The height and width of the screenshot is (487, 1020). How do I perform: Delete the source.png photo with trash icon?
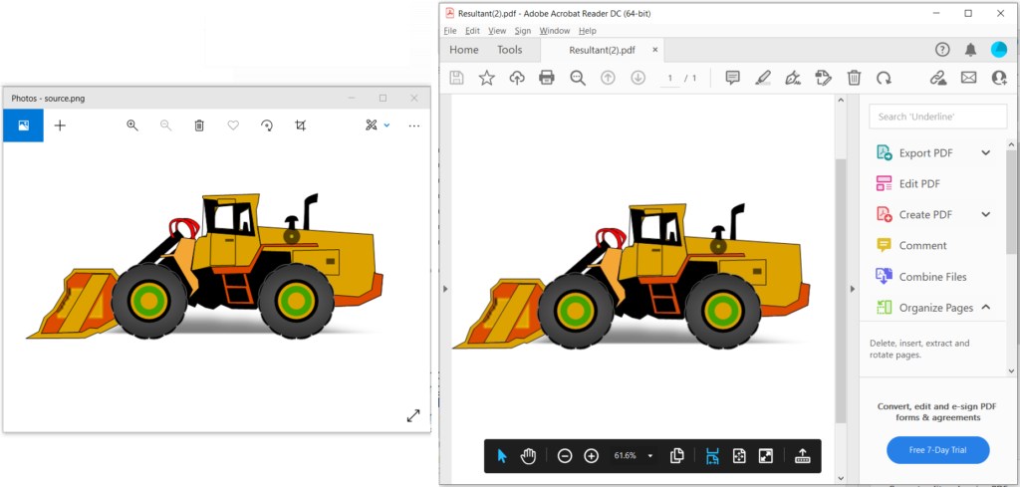[x=199, y=125]
